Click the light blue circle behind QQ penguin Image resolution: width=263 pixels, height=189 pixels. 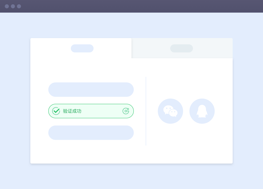(202, 111)
